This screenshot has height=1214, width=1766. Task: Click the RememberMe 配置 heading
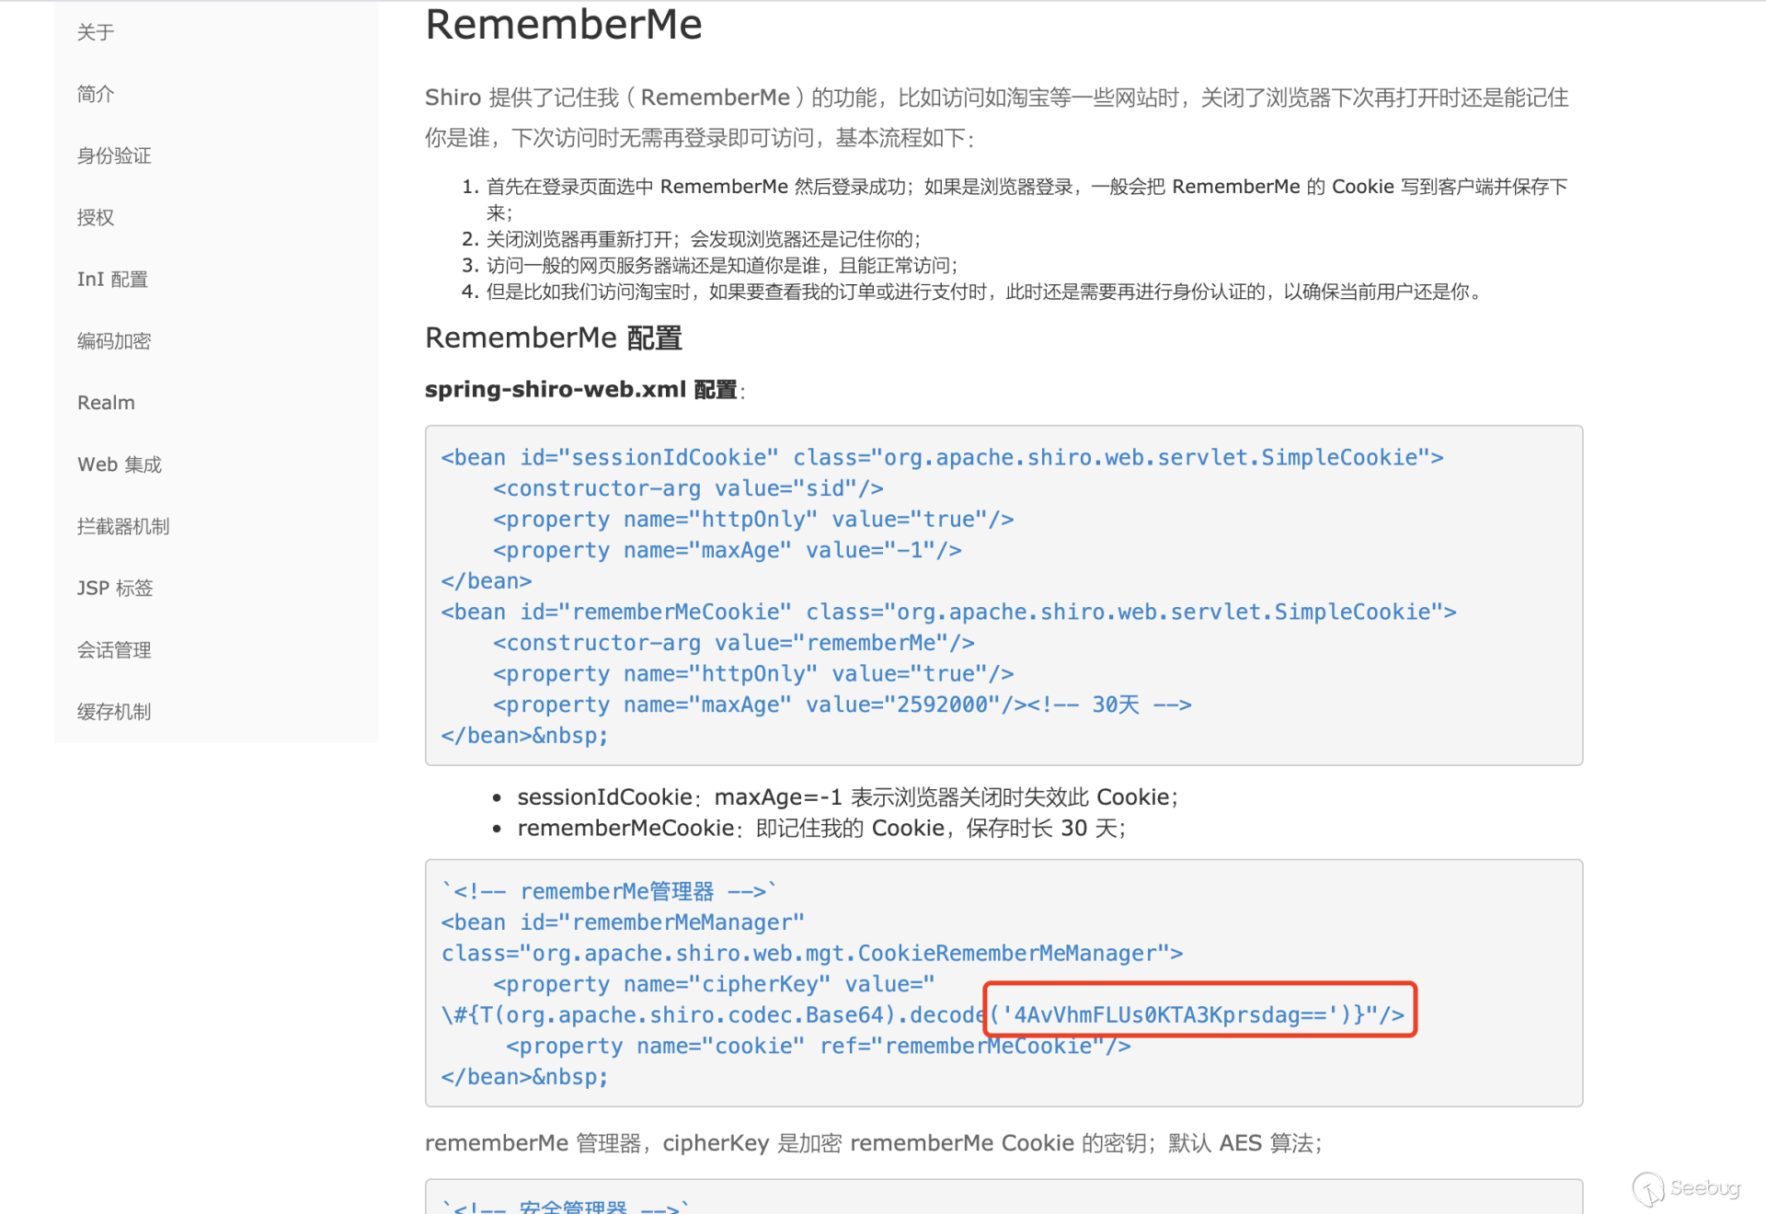coord(553,338)
